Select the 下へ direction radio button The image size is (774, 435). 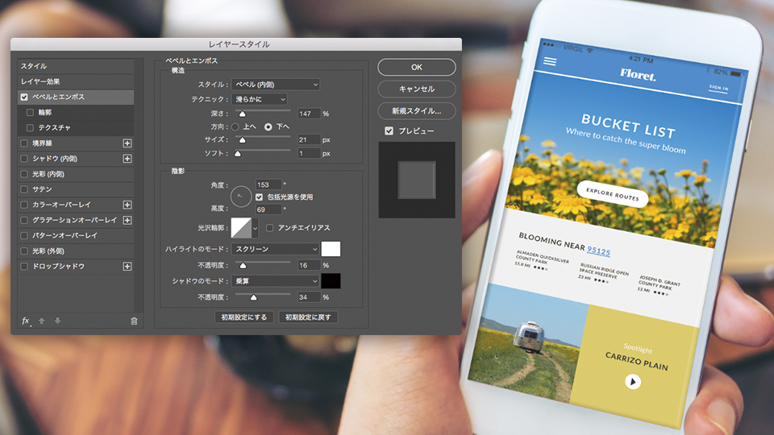268,126
